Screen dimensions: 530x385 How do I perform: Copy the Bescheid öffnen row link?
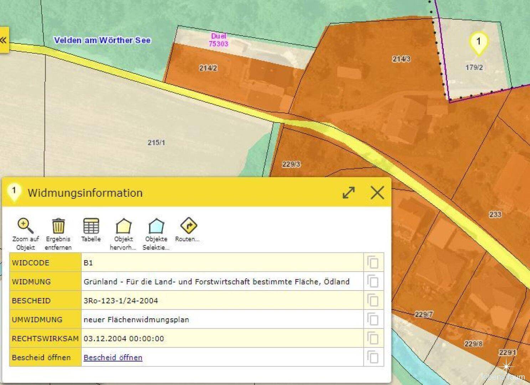click(373, 357)
